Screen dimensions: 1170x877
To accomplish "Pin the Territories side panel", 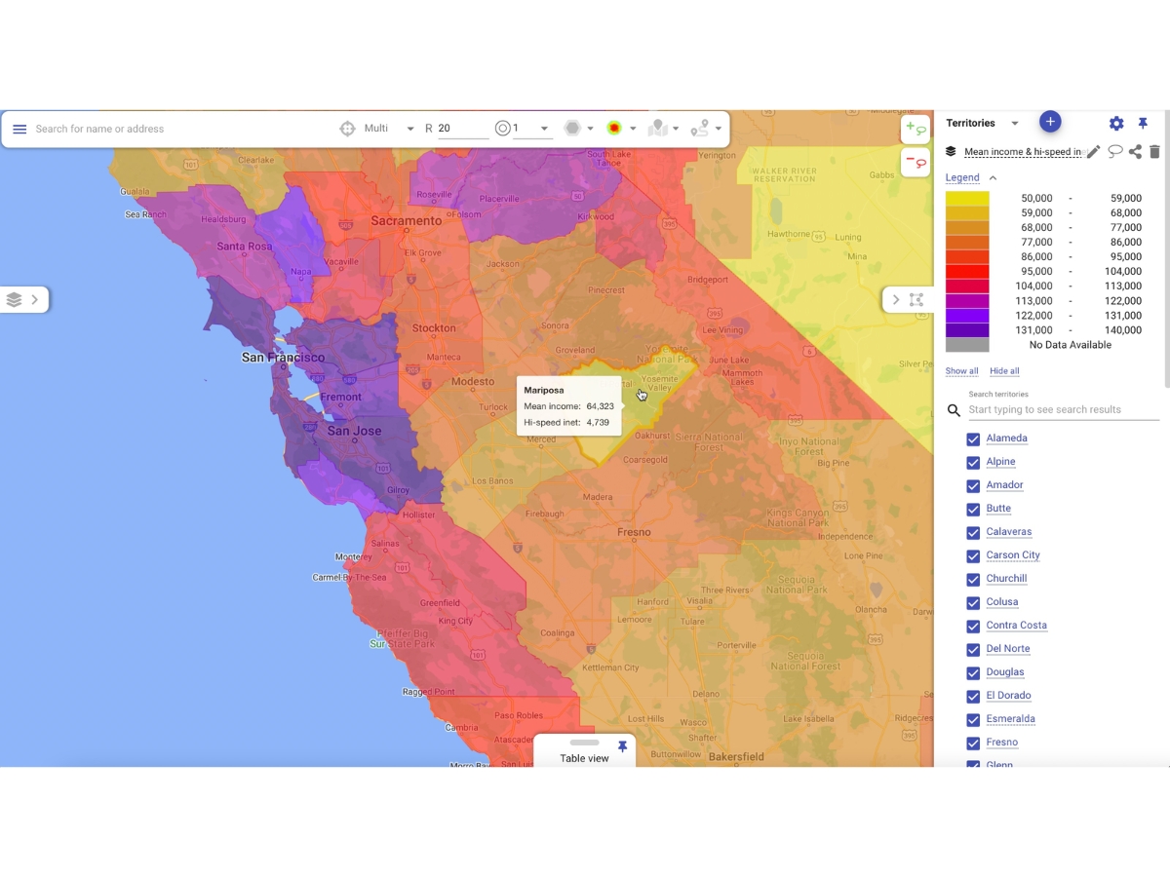I will click(x=1143, y=124).
